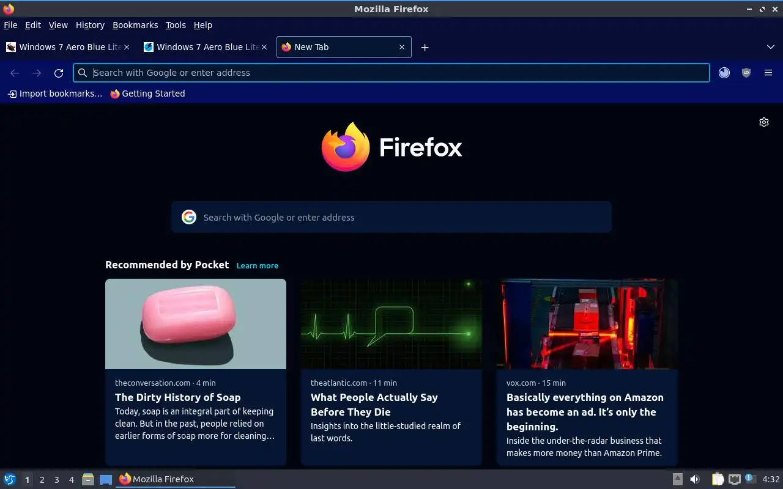This screenshot has height=489, width=783.
Task: Close the second Windows 7 Aero Blue tab
Action: point(264,47)
